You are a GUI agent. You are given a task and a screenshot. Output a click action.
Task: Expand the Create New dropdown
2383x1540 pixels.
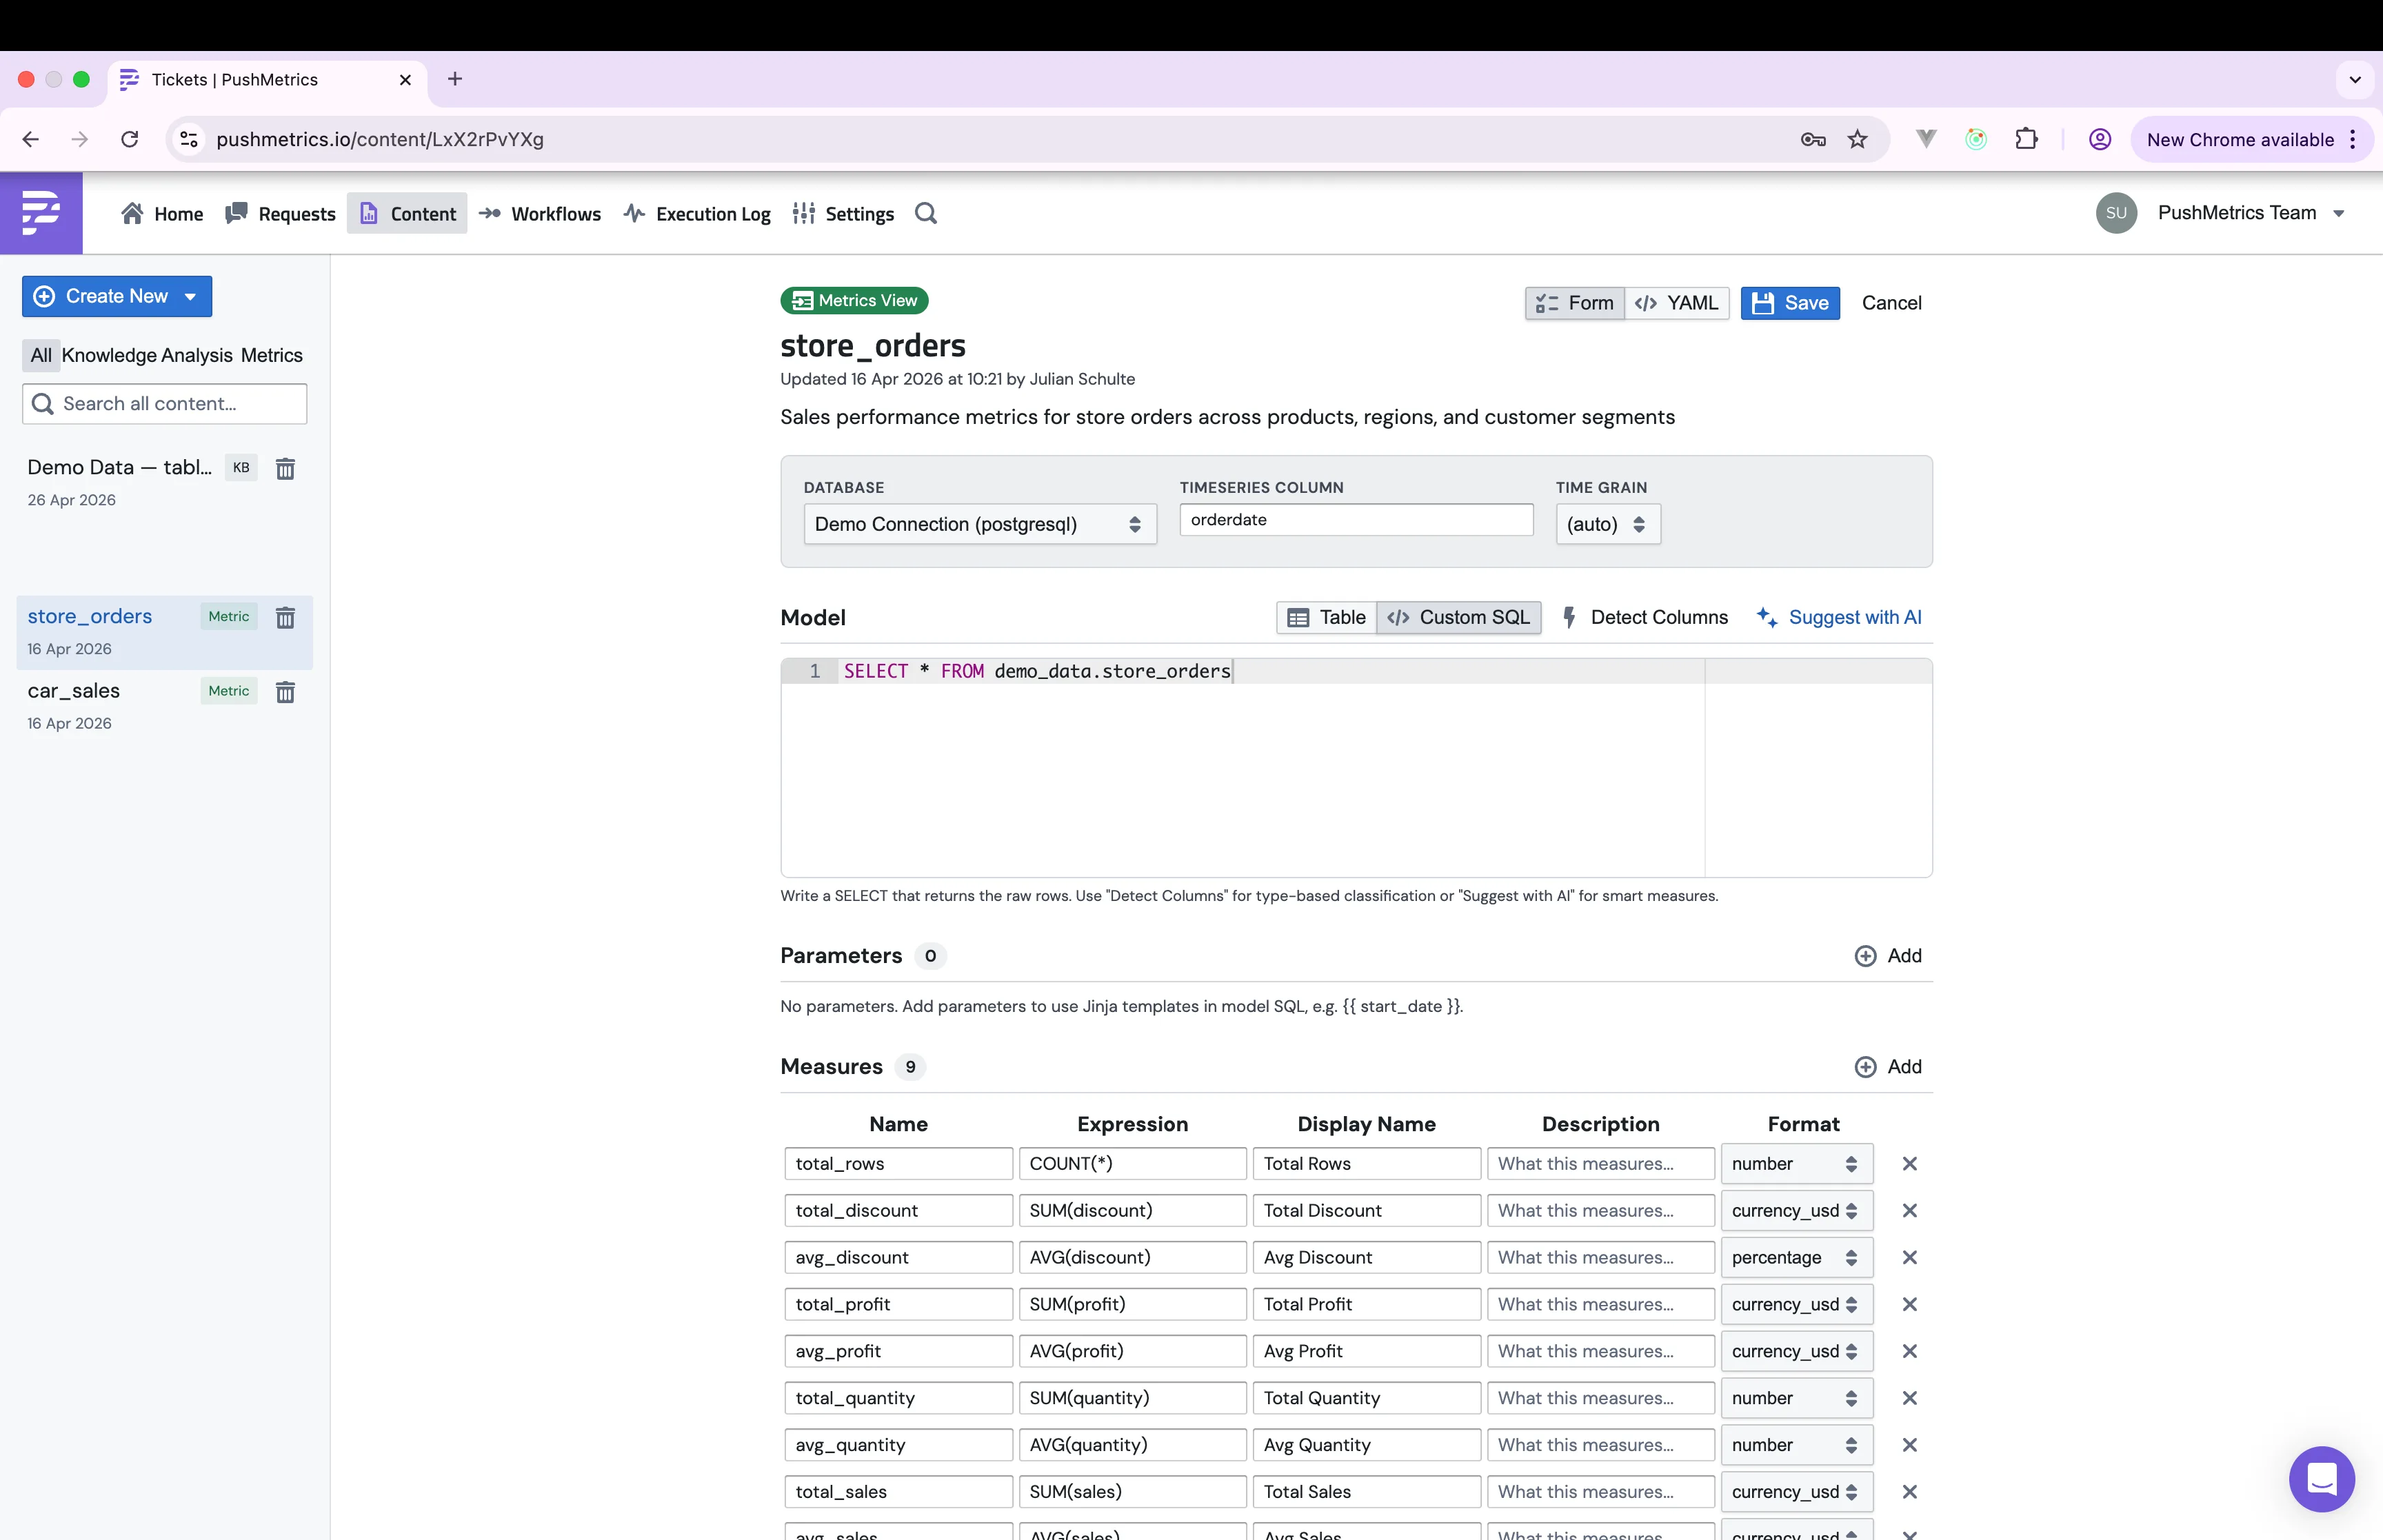117,296
